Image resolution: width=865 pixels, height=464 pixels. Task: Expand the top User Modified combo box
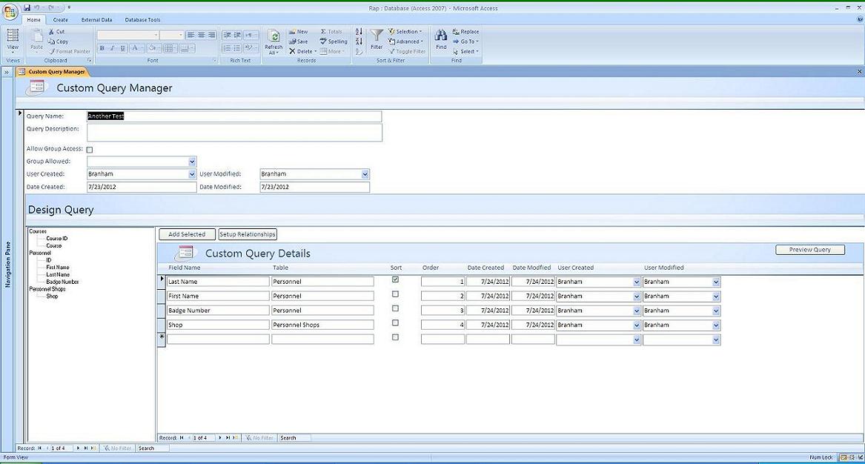pos(365,174)
